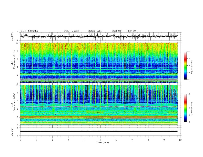Click the time axis tick label 5
This screenshot has width=203, height=157.
click(100, 140)
